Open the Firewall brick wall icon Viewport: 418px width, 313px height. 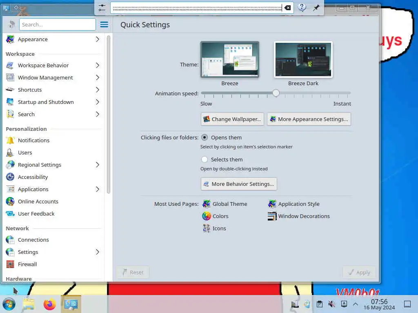click(10, 264)
